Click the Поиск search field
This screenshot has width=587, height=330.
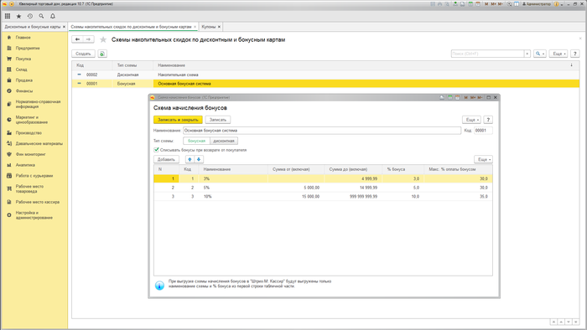coord(487,54)
